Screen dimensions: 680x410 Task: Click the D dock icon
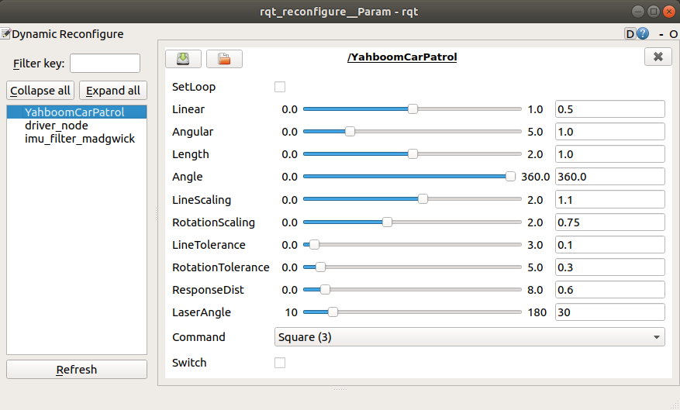coord(630,33)
